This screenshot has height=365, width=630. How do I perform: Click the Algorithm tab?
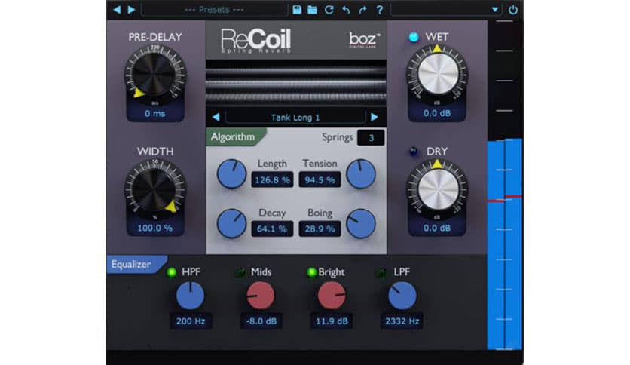click(x=235, y=137)
